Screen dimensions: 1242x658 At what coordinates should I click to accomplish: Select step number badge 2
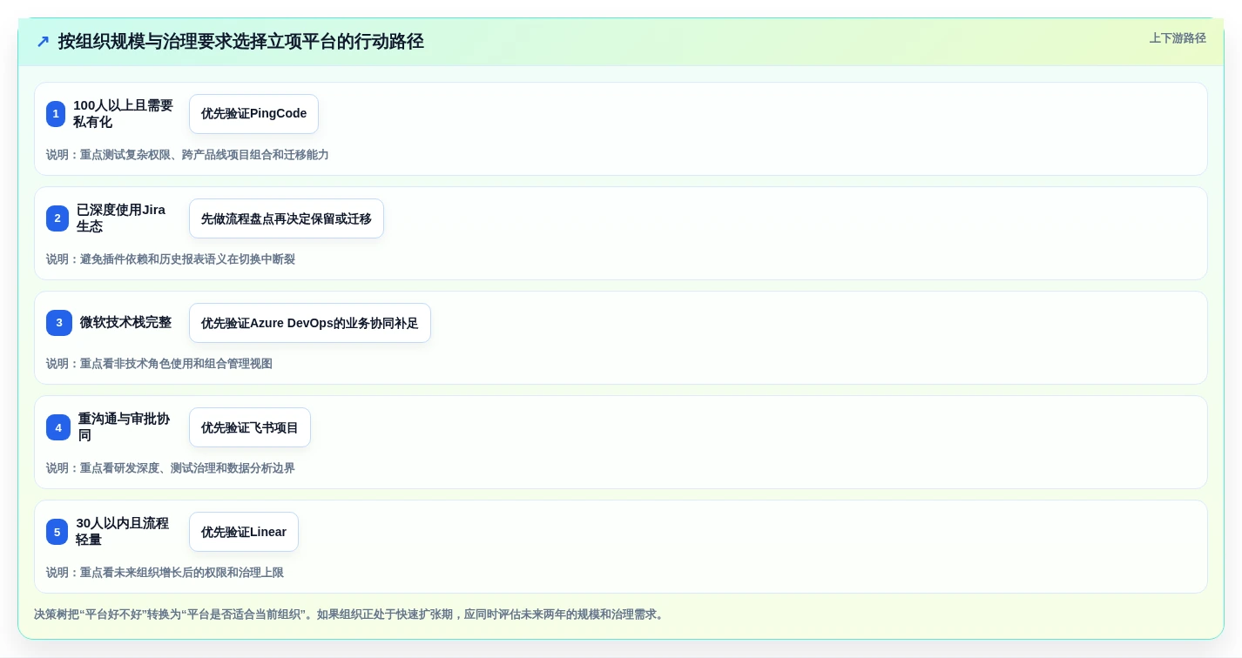click(x=57, y=218)
